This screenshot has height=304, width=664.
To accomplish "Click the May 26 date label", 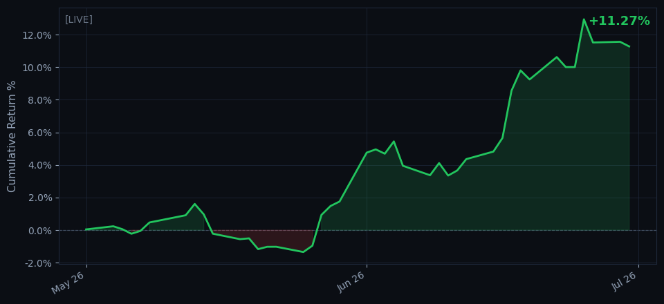I will point(69,283).
